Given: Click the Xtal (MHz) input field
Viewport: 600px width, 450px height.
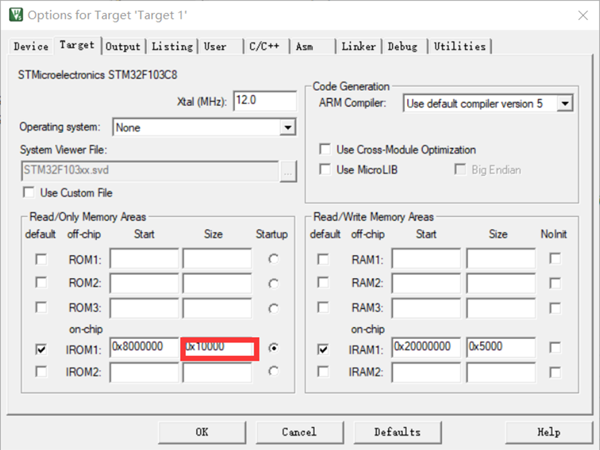Looking at the screenshot, I should 265,101.
